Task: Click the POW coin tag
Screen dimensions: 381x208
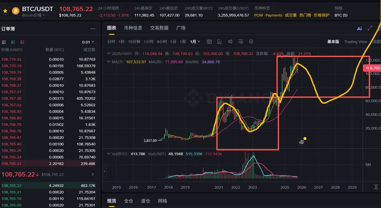Action: tap(259, 15)
